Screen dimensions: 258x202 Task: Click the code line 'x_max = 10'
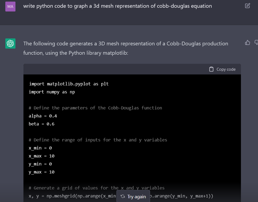click(42, 156)
